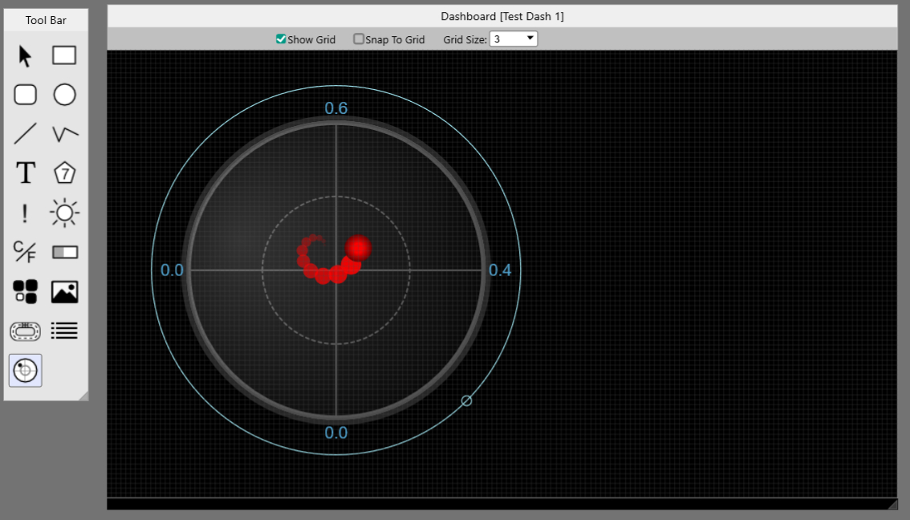
Task: Open the Grid Size dropdown
Action: click(x=514, y=39)
